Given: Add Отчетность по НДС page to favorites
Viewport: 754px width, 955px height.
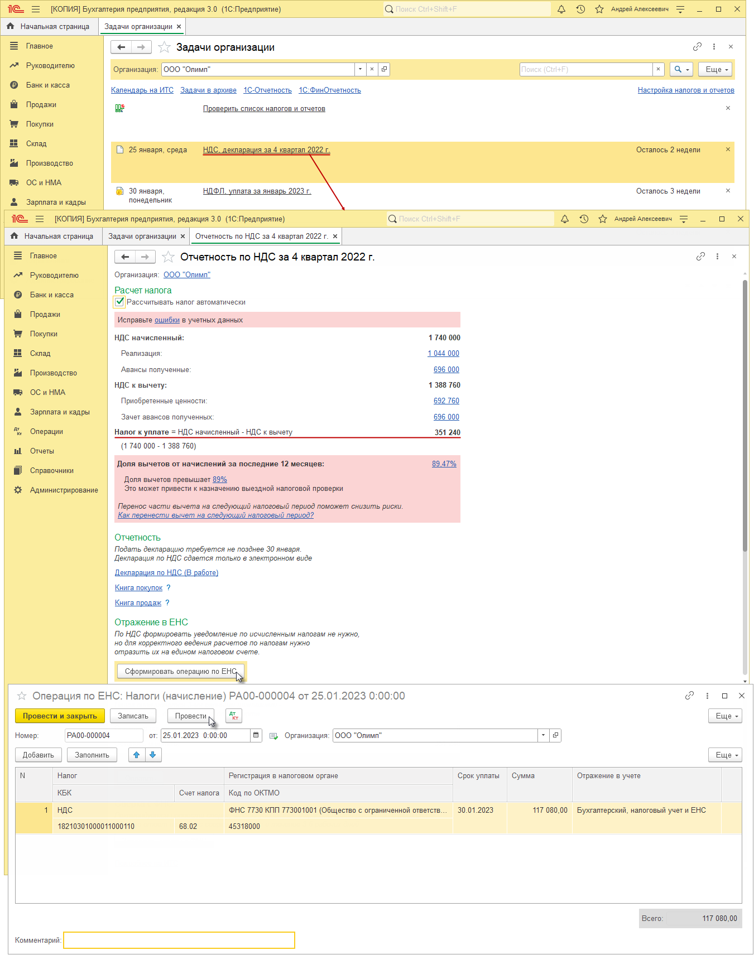Looking at the screenshot, I should click(168, 257).
